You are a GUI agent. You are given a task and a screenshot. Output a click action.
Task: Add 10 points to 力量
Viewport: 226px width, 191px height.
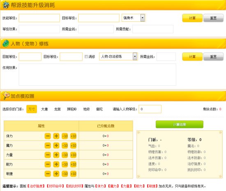(x=74, y=155)
